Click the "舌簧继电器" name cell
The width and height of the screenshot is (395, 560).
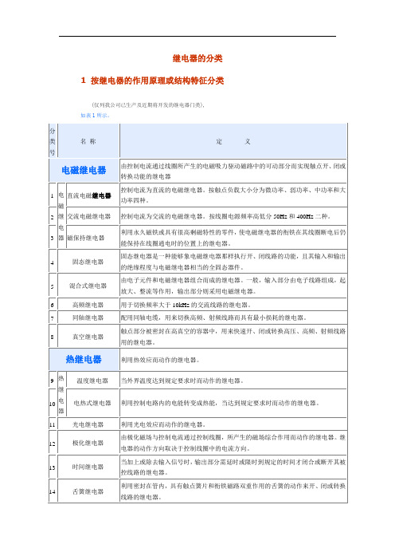tap(88, 491)
